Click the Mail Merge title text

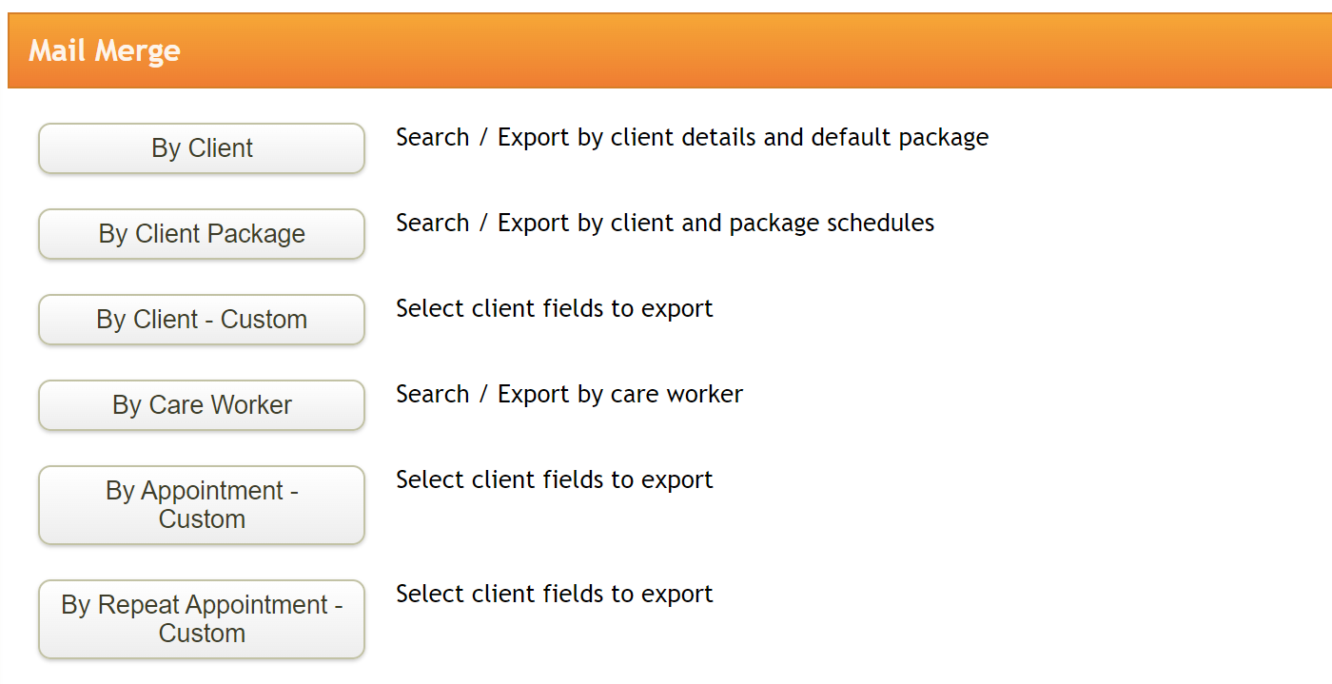tap(104, 49)
